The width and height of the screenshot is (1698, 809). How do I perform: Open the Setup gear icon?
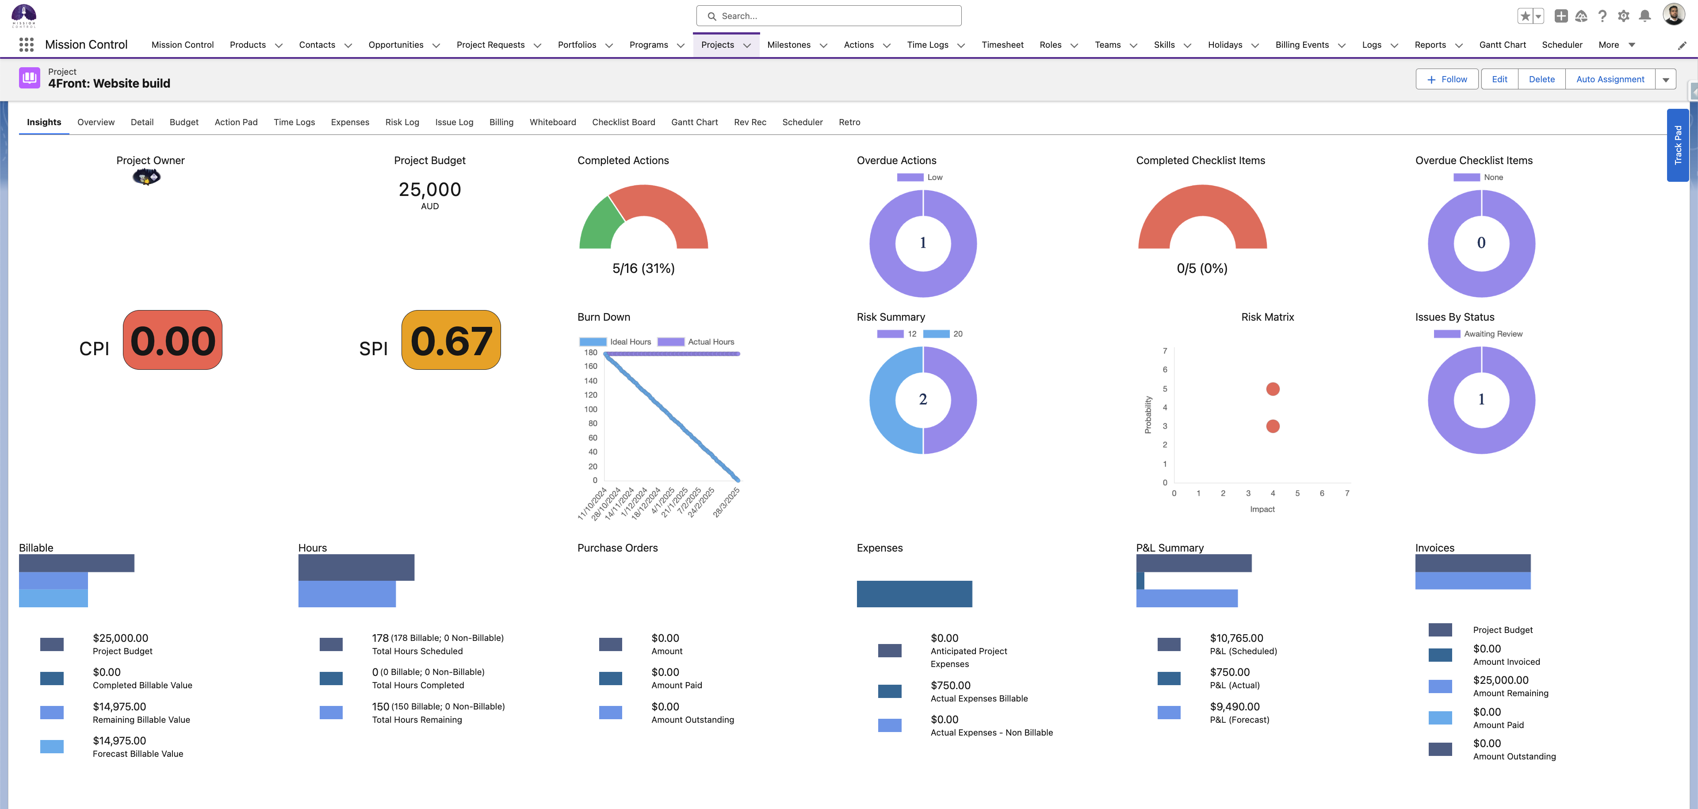pyautogui.click(x=1624, y=15)
